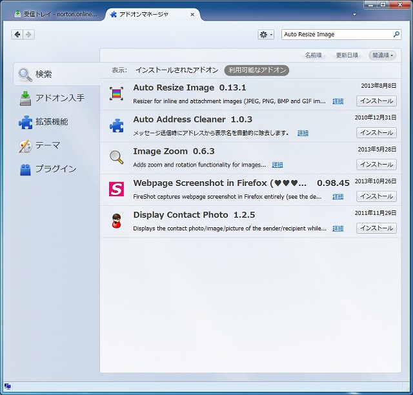Screen dimensions: 413x395
Task: Click the FireShot pink S icon
Action: point(116,189)
